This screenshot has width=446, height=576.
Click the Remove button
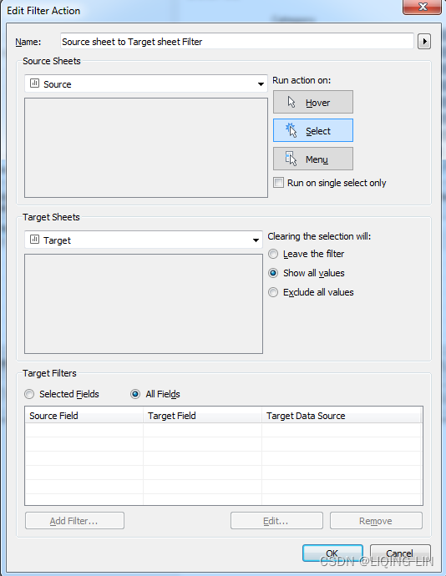(376, 521)
